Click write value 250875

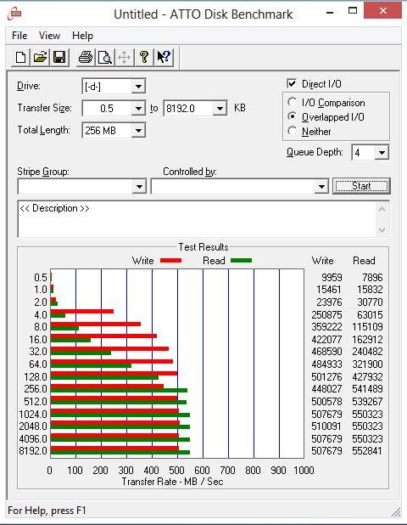coord(326,314)
